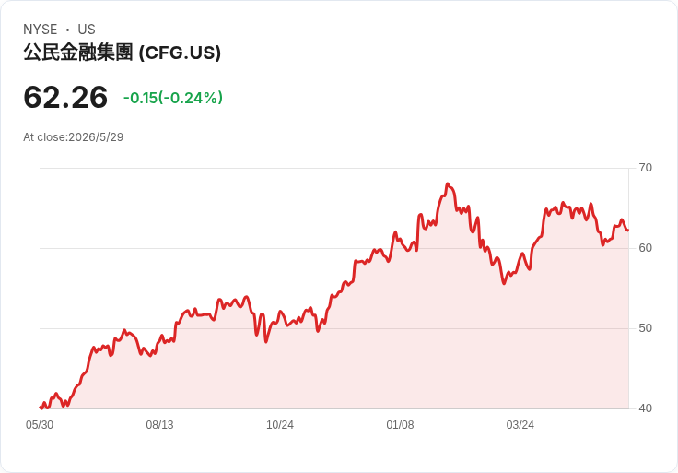The height and width of the screenshot is (473, 678).
Task: Click the starting point of the price line
Action: tap(41, 408)
